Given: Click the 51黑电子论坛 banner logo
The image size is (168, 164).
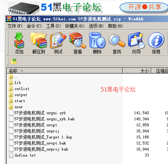Looking at the screenshot, I should point(71,7).
